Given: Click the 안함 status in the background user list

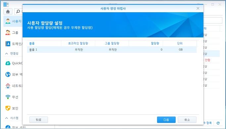Looking at the screenshot, I should pos(207,60).
